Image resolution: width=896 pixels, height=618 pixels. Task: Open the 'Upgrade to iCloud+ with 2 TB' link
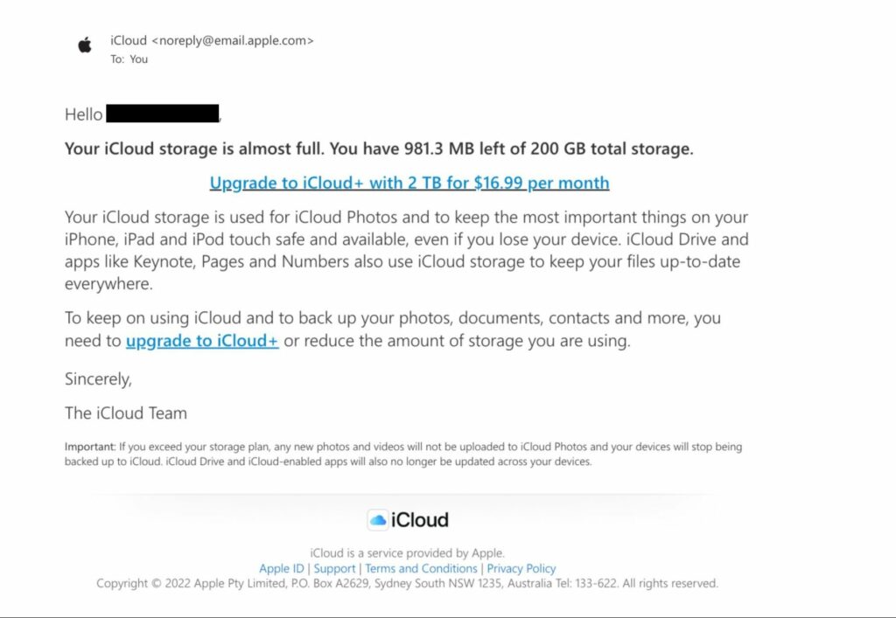tap(409, 183)
